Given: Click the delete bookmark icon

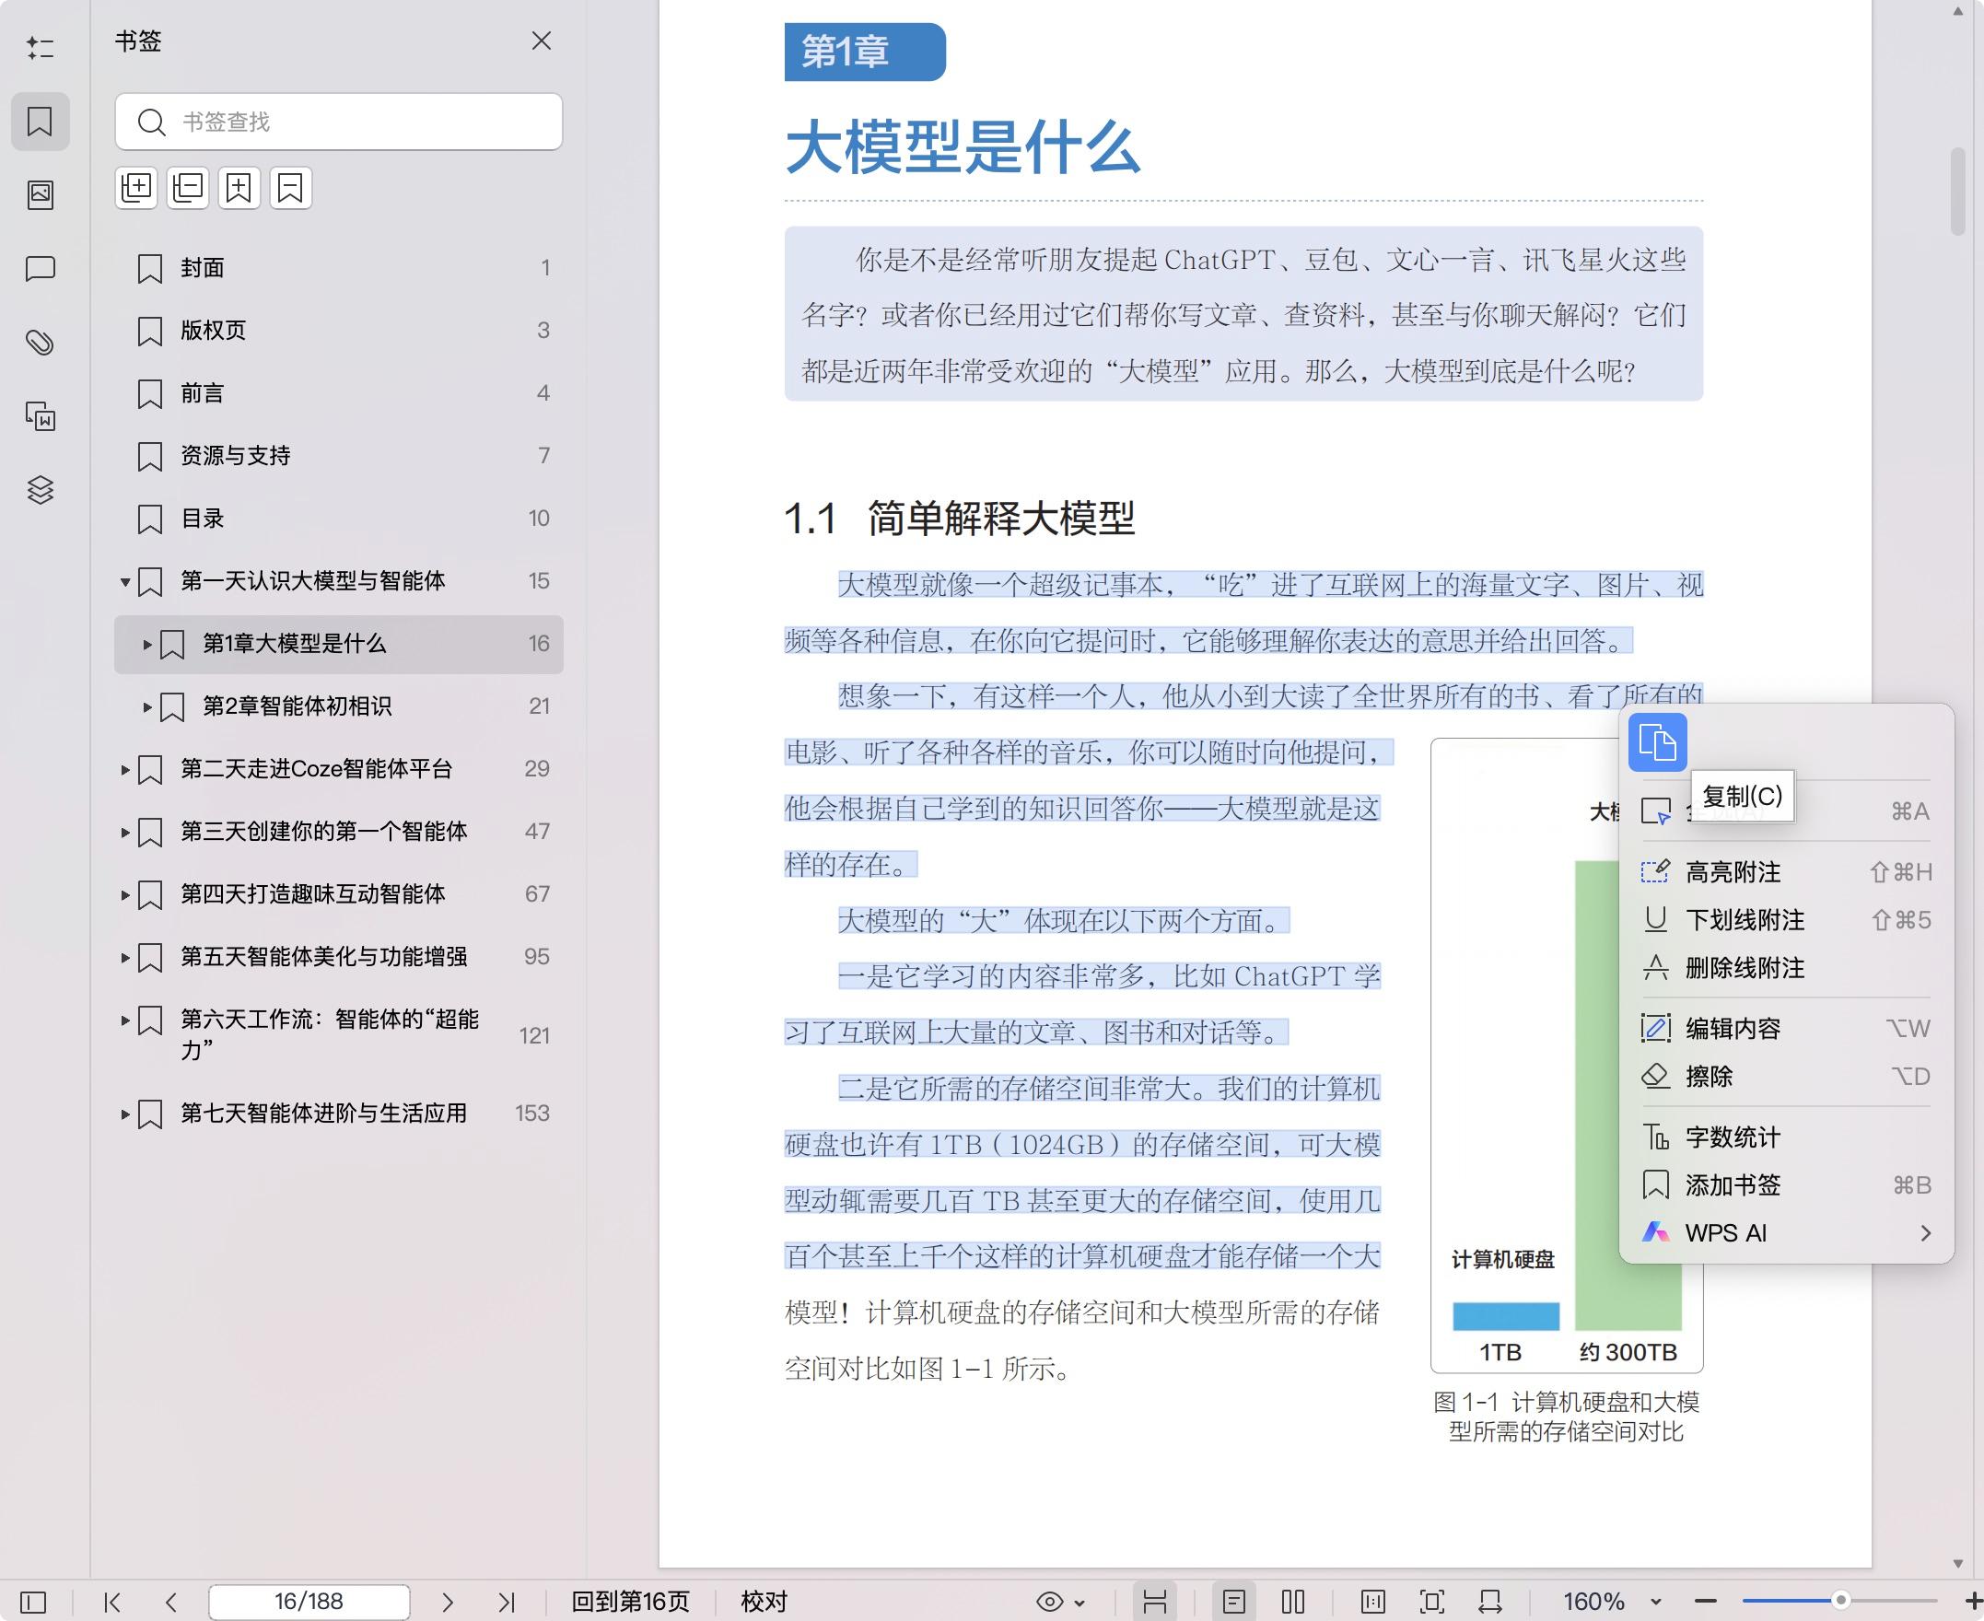Looking at the screenshot, I should (290, 189).
